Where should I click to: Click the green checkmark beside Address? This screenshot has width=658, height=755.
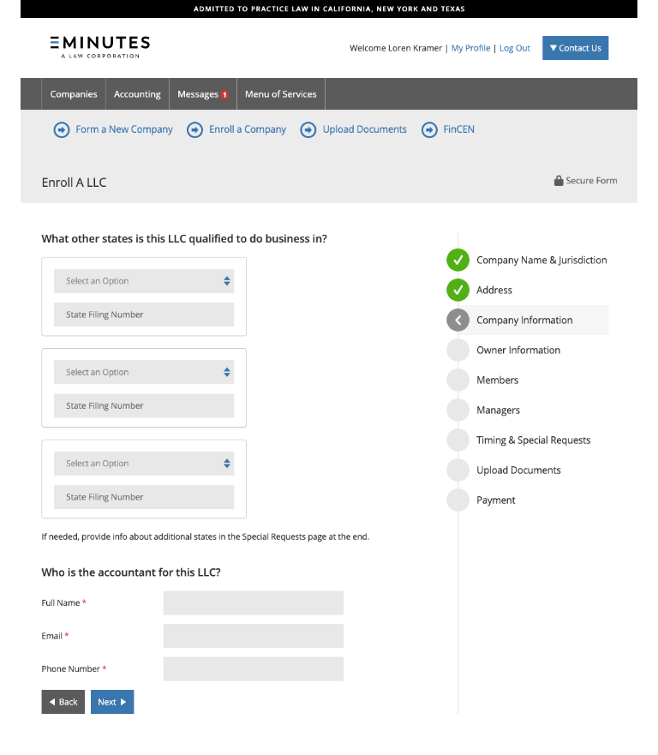pyautogui.click(x=458, y=290)
